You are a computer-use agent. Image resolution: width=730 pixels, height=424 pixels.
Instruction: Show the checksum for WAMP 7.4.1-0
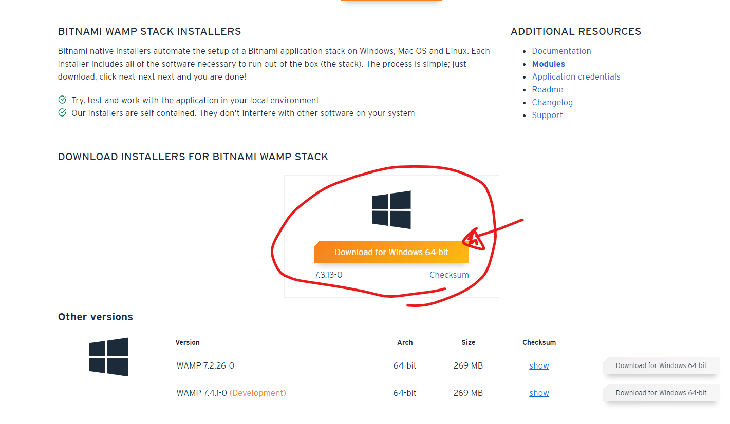(539, 393)
